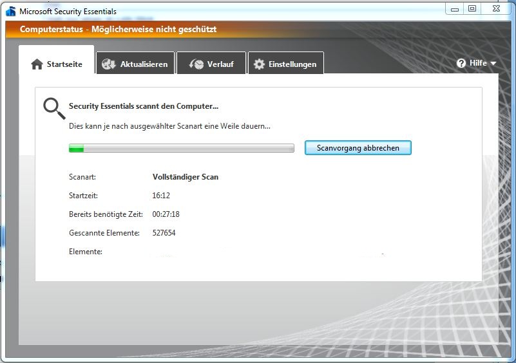Click the magnifying glass scan icon
Screen dimensions: 516x363
coord(54,109)
